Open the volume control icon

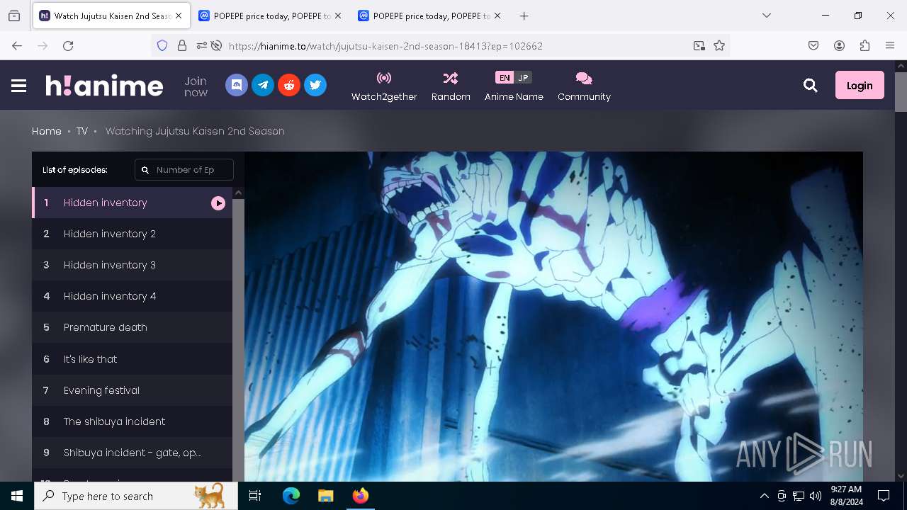pos(816,496)
